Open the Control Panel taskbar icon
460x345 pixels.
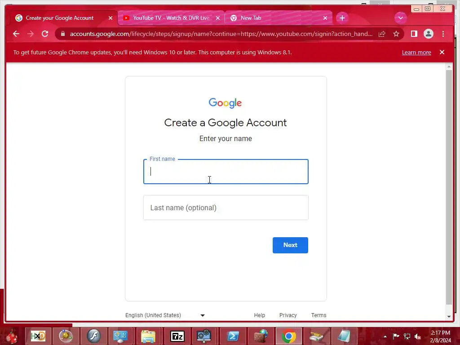tap(120, 336)
